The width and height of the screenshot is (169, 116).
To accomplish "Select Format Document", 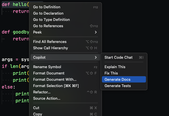I will 65,73.
